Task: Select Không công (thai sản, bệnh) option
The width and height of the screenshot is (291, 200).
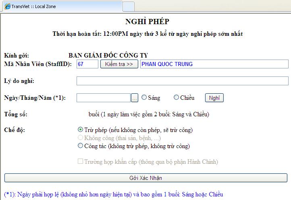Action: tap(80, 138)
